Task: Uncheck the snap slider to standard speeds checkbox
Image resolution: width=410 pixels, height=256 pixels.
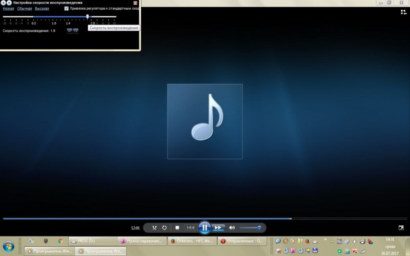Action: click(x=67, y=9)
